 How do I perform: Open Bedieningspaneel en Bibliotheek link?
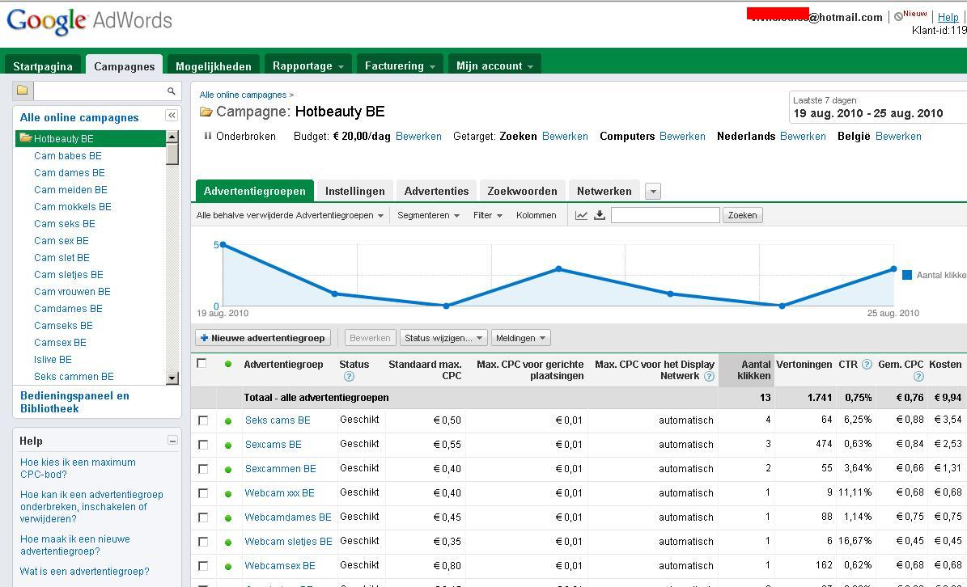(74, 402)
